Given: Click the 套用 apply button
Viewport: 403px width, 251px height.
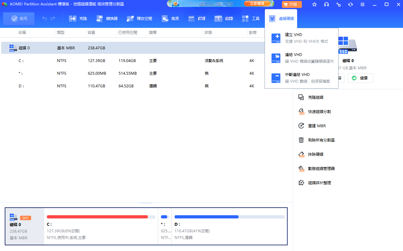Looking at the screenshot, I should tap(19, 19).
